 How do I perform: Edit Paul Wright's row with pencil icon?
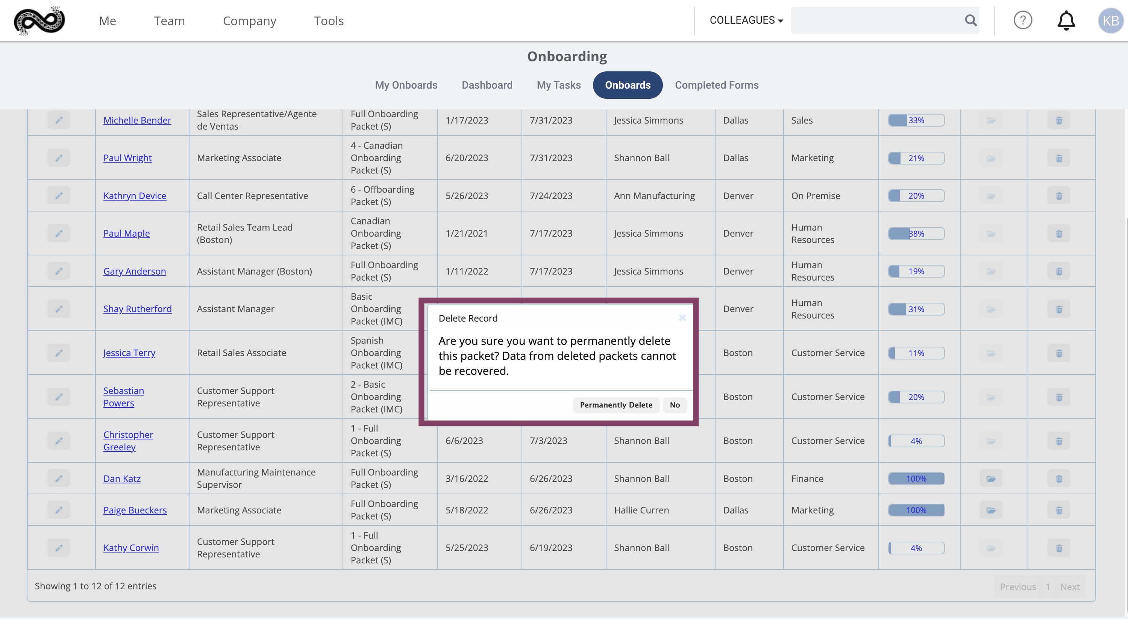(x=59, y=158)
